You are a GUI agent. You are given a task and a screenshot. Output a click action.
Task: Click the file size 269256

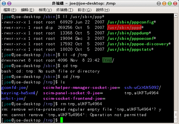point(65,28)
